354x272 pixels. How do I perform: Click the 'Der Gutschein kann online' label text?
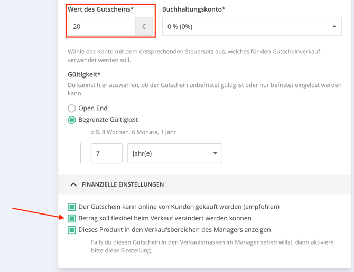pyautogui.click(x=179, y=207)
